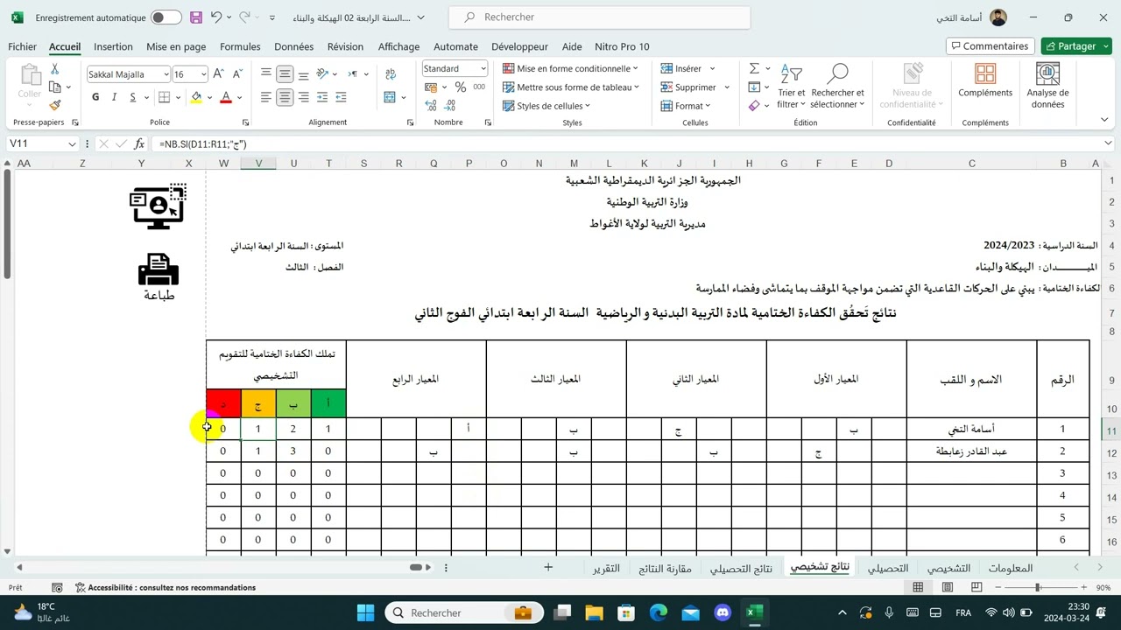Click the طباعة printer image in sheet
Image resolution: width=1121 pixels, height=630 pixels.
tap(159, 276)
